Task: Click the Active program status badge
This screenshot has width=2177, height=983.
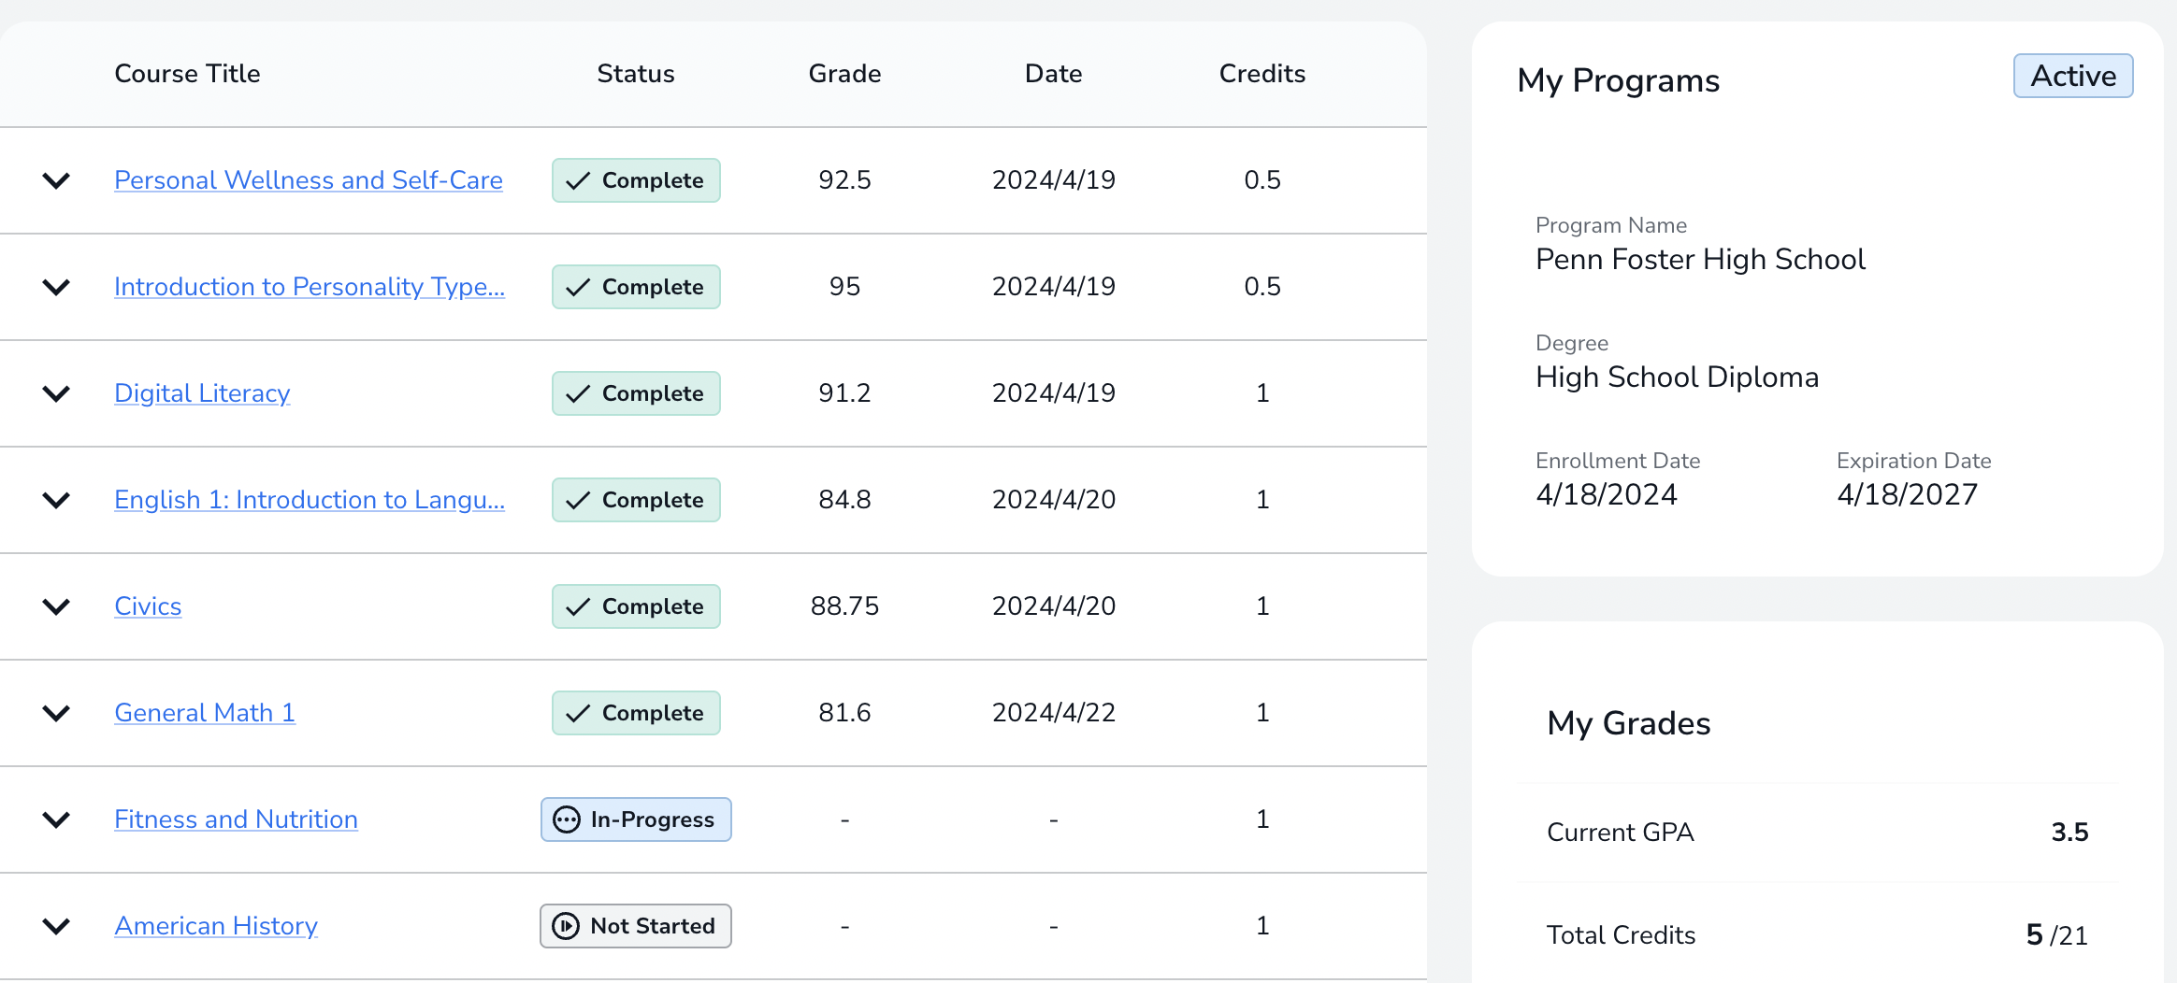Action: 2073,76
